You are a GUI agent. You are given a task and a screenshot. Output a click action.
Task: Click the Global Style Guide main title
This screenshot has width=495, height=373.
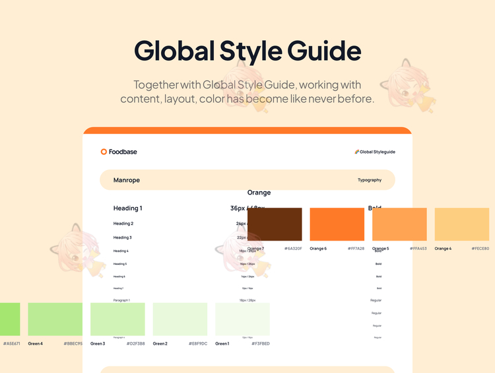(247, 51)
